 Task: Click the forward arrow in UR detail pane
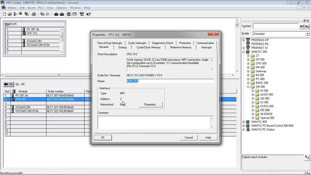click(x=11, y=84)
